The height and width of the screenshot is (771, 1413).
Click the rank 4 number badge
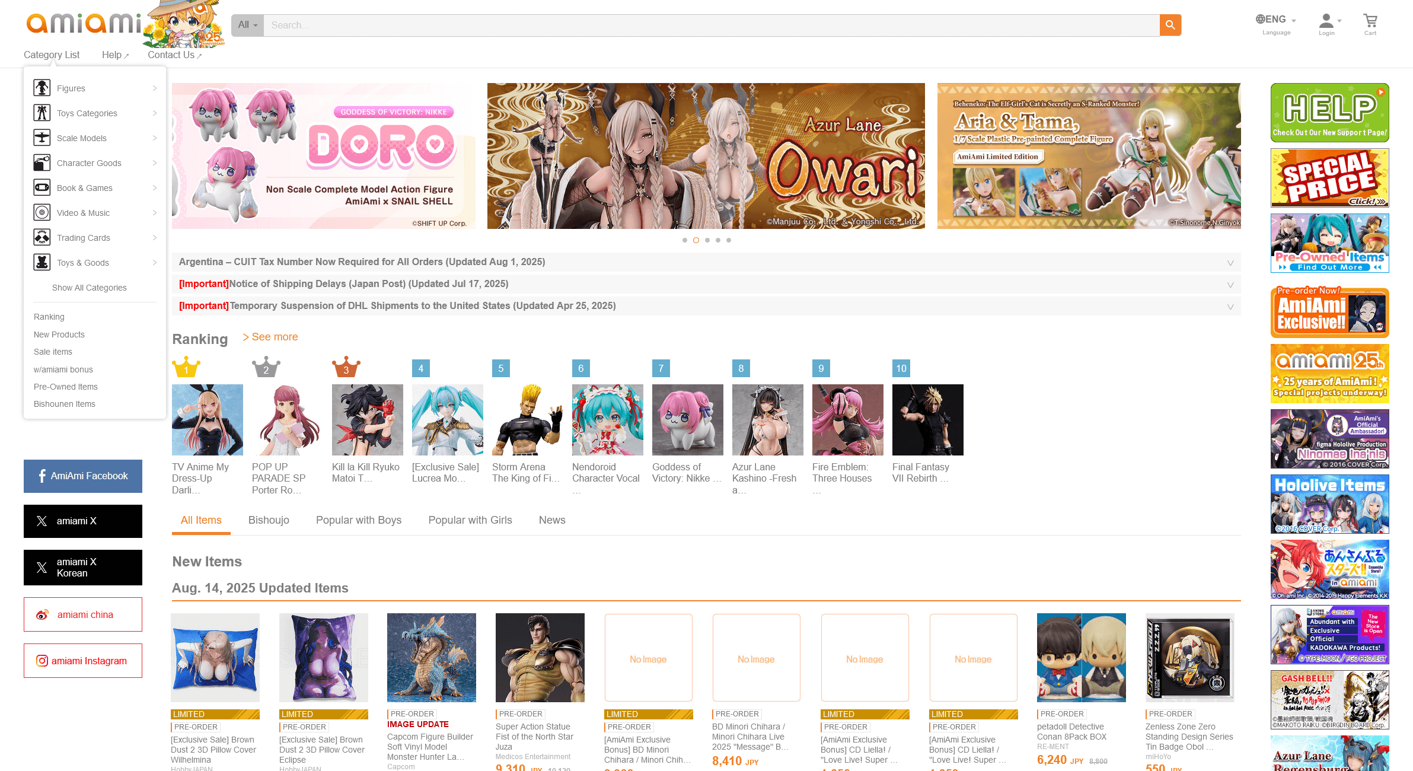click(x=421, y=368)
